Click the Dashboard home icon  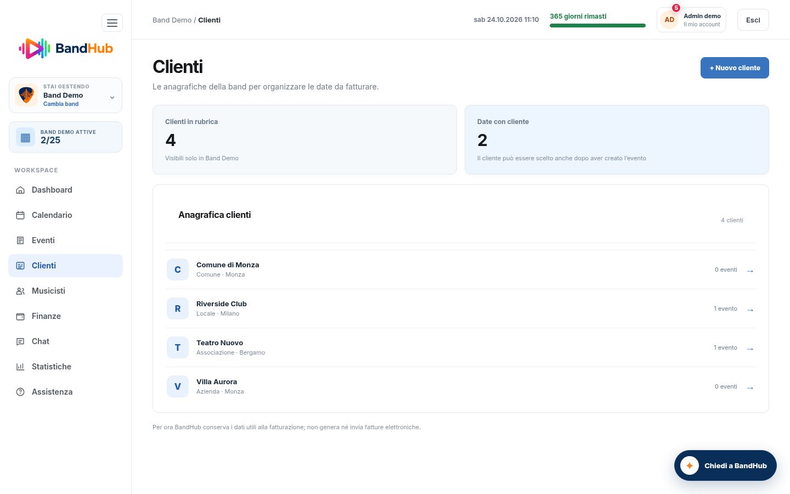(20, 190)
